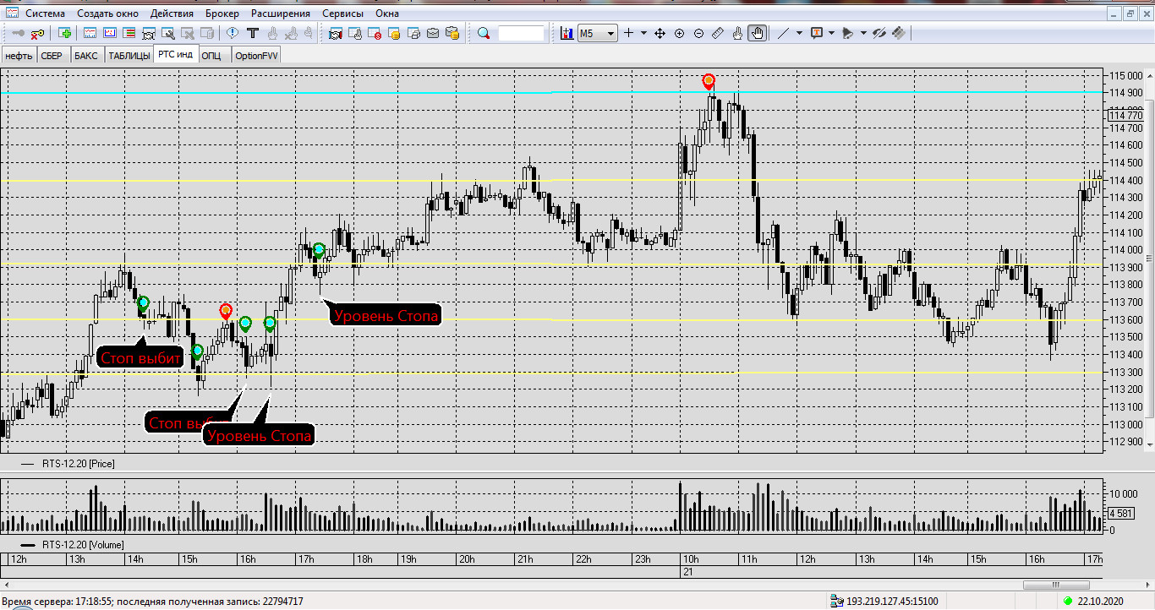Toggle the open hand pan tool
The width and height of the screenshot is (1155, 610).
(757, 34)
